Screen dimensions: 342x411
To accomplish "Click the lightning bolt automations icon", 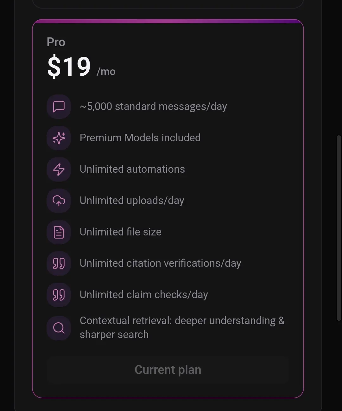I will [59, 169].
